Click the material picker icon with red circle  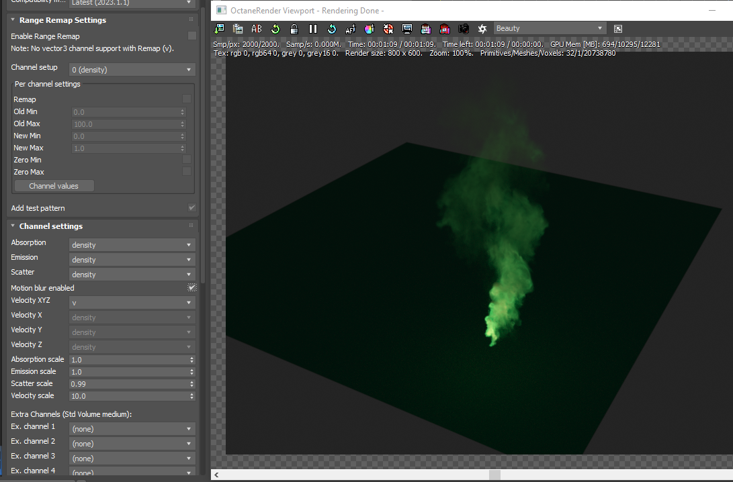[x=388, y=29]
